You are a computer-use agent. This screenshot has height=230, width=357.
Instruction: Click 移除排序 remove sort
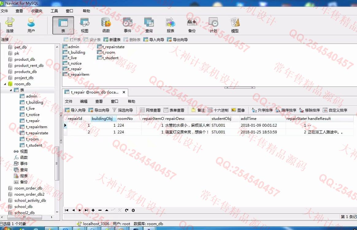[310, 110]
